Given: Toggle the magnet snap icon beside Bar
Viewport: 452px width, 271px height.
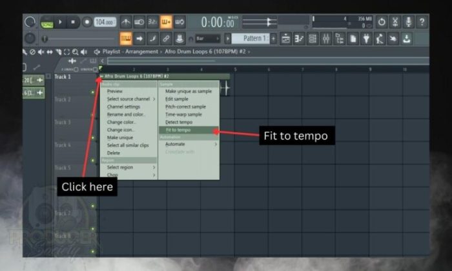Looking at the screenshot, I should coord(190,39).
